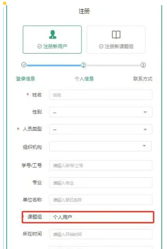Click the checkmark circle beside 注册新用户
Viewport: 167px width, 249px height.
coord(40,46)
